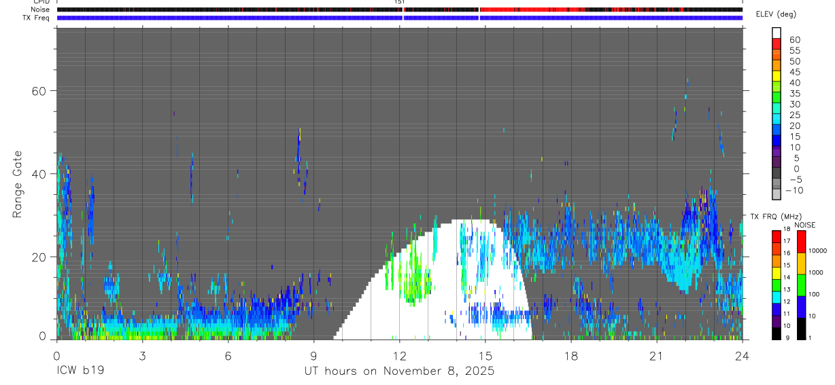The height and width of the screenshot is (385, 835).
Task: Select the 'ICW b19' radar beam label
Action: (81, 371)
